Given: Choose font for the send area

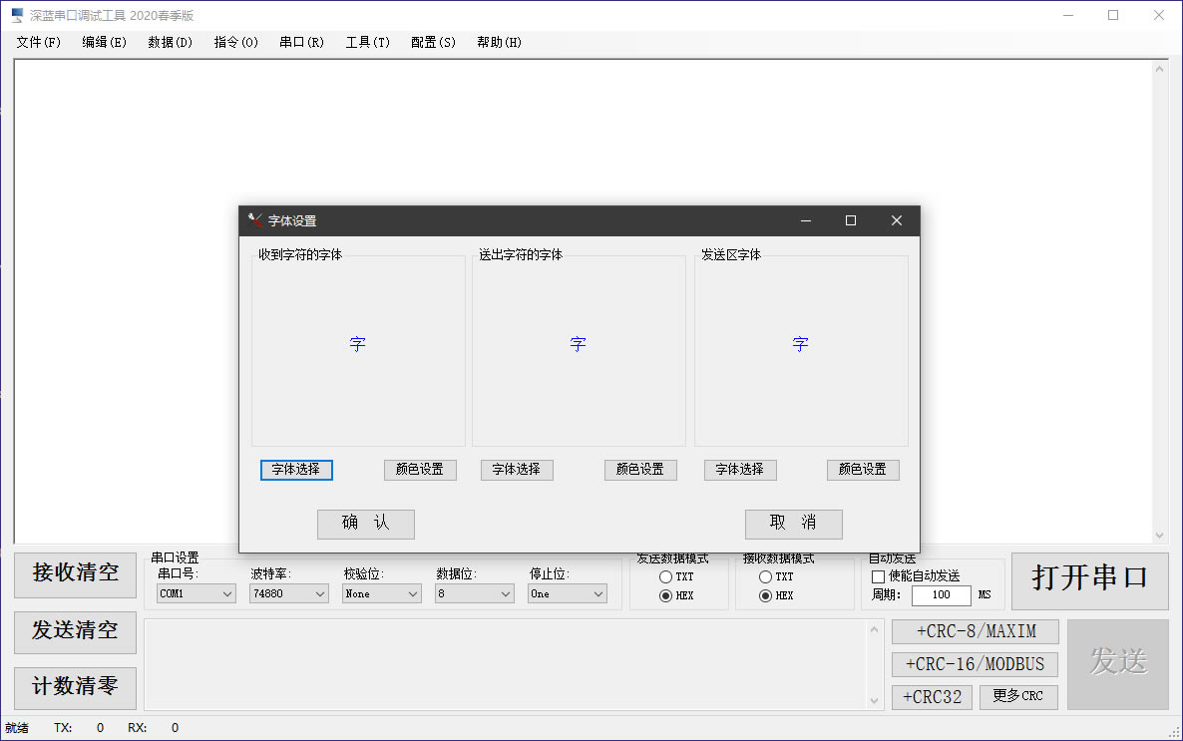Looking at the screenshot, I should [739, 470].
